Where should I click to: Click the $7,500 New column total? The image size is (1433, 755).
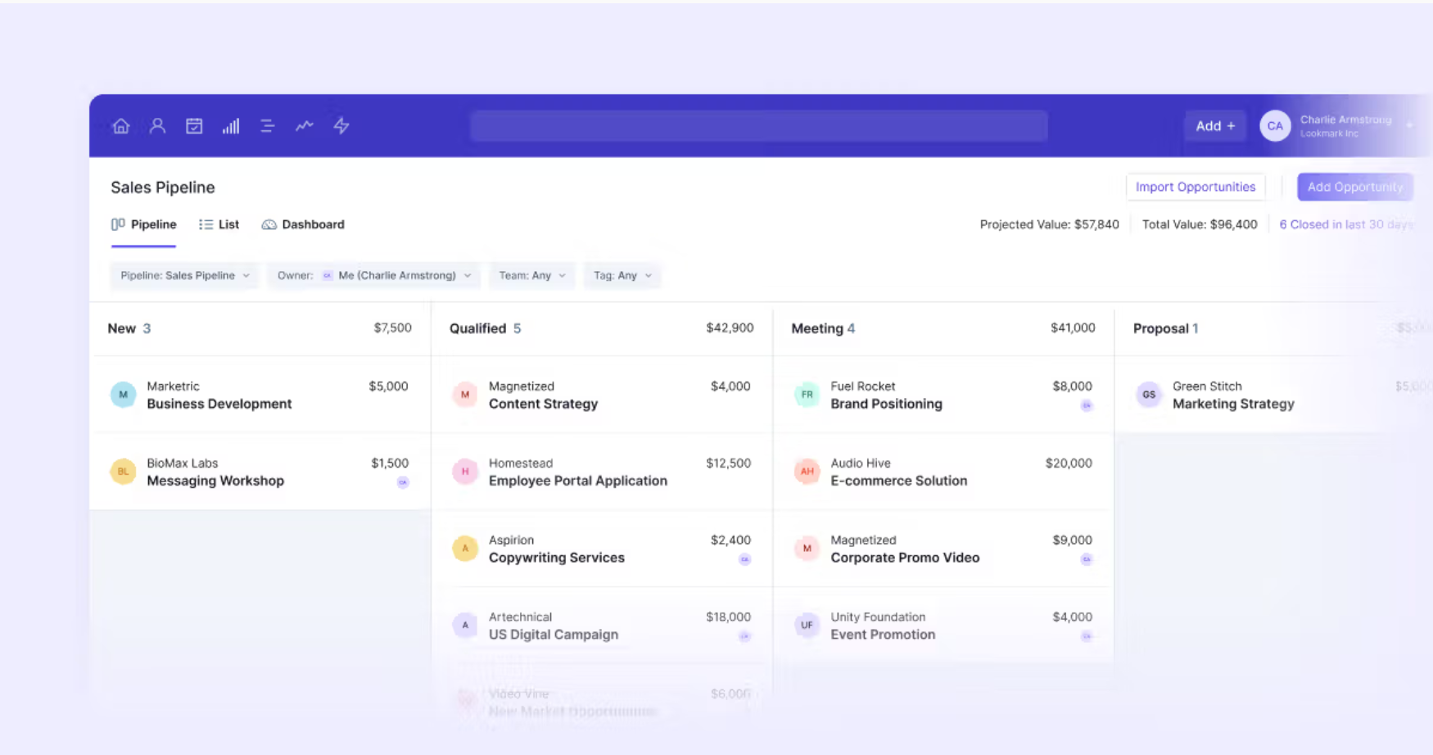[393, 328]
